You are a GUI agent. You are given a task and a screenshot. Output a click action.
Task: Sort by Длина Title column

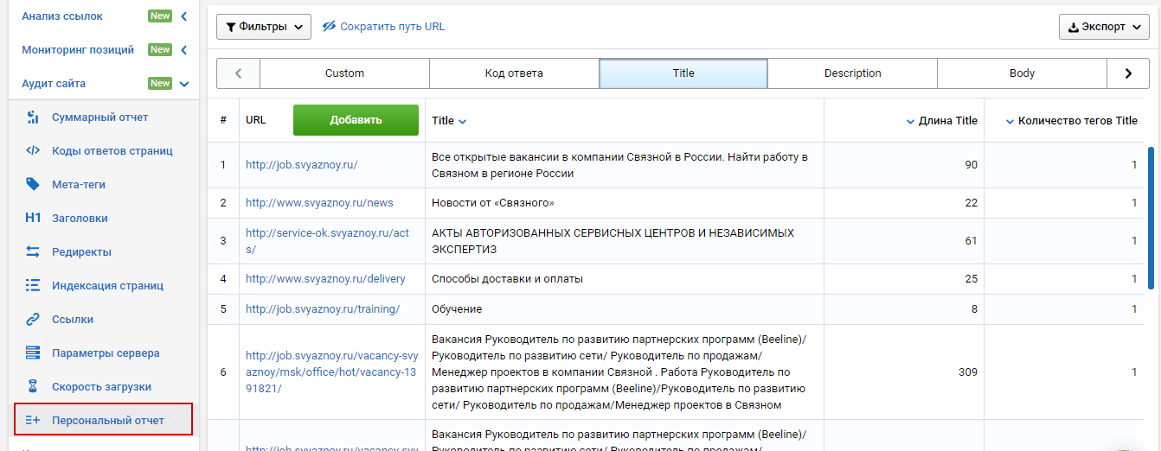click(941, 121)
